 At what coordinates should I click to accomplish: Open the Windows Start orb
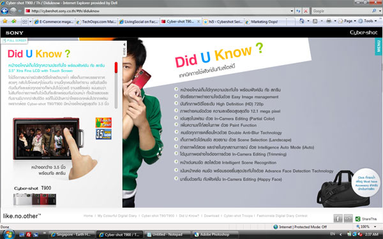pos(9,234)
